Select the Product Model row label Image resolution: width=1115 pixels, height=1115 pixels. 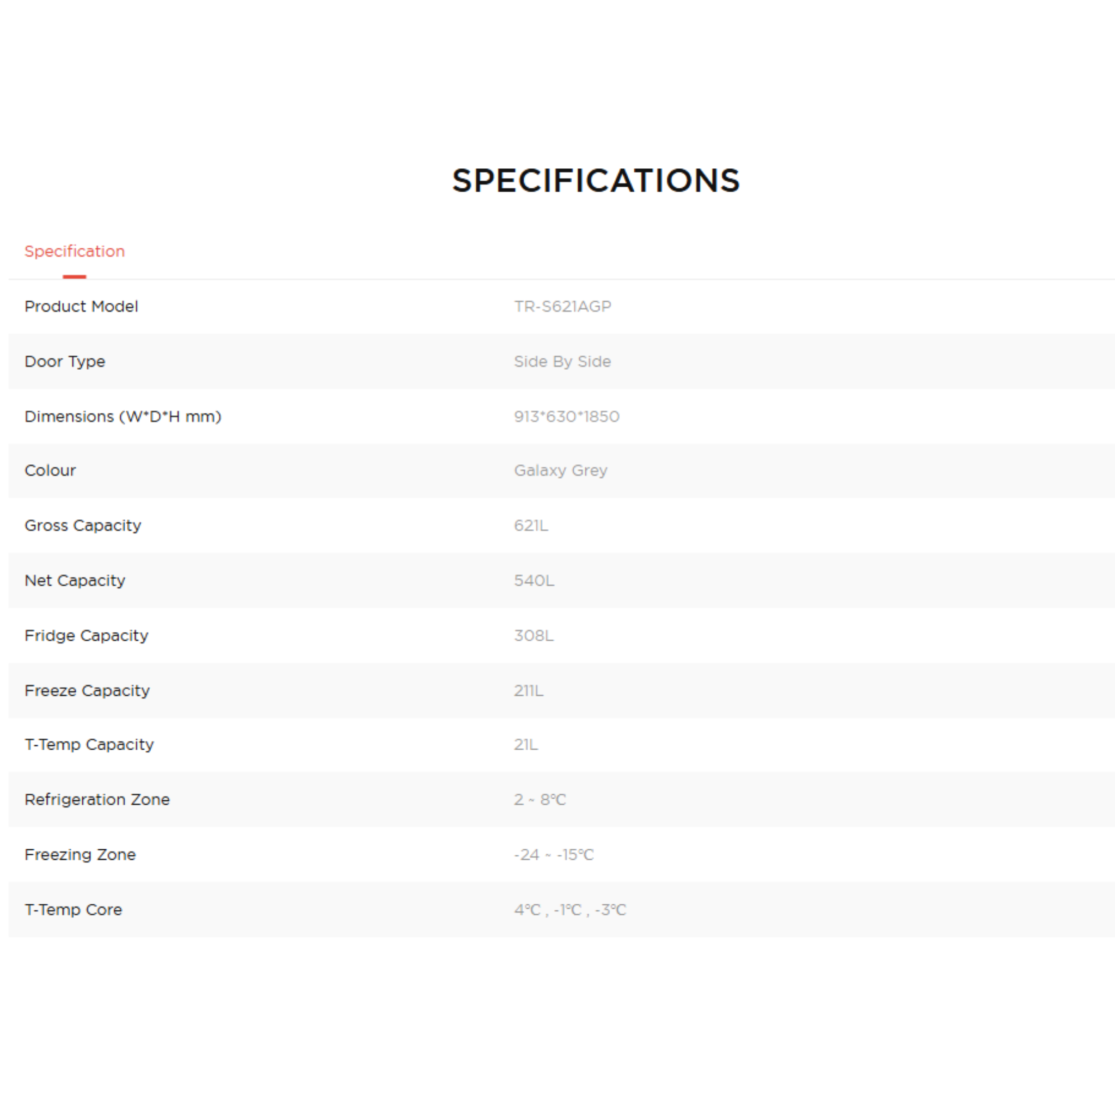coord(81,307)
